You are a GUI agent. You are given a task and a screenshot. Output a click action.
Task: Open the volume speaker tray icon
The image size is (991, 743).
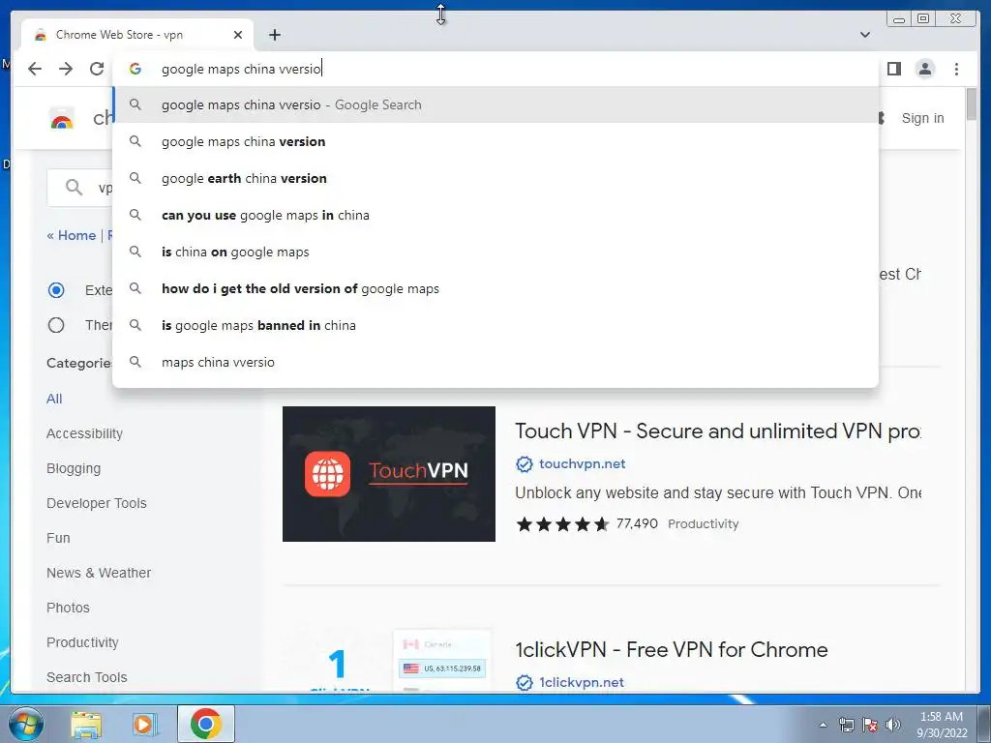893,725
